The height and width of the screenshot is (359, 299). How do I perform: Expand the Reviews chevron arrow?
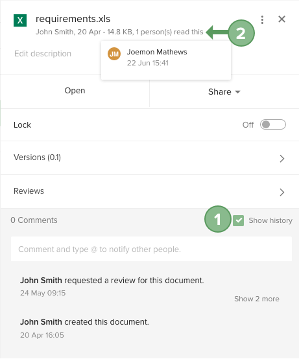282,192
